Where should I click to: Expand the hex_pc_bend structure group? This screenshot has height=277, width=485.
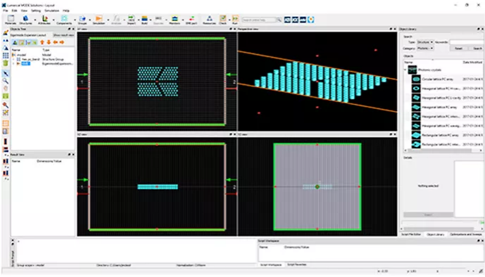tap(13, 59)
